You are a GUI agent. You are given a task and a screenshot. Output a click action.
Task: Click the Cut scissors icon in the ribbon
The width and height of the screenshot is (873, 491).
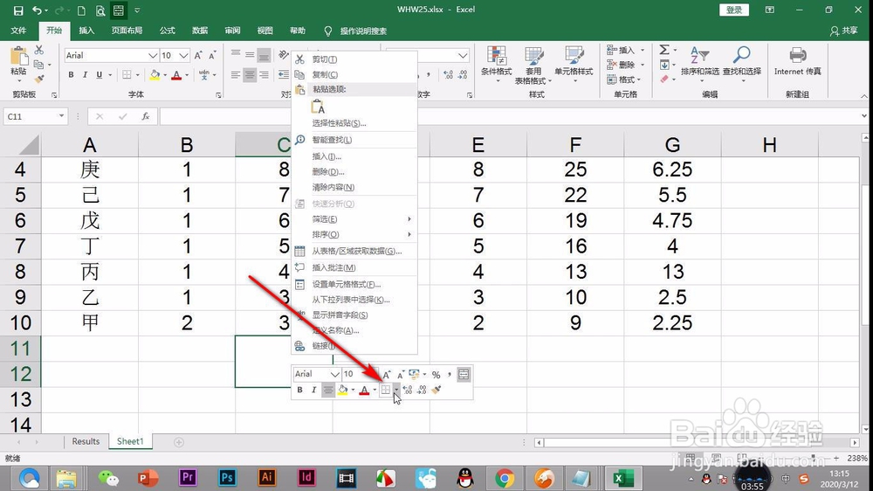click(39, 50)
